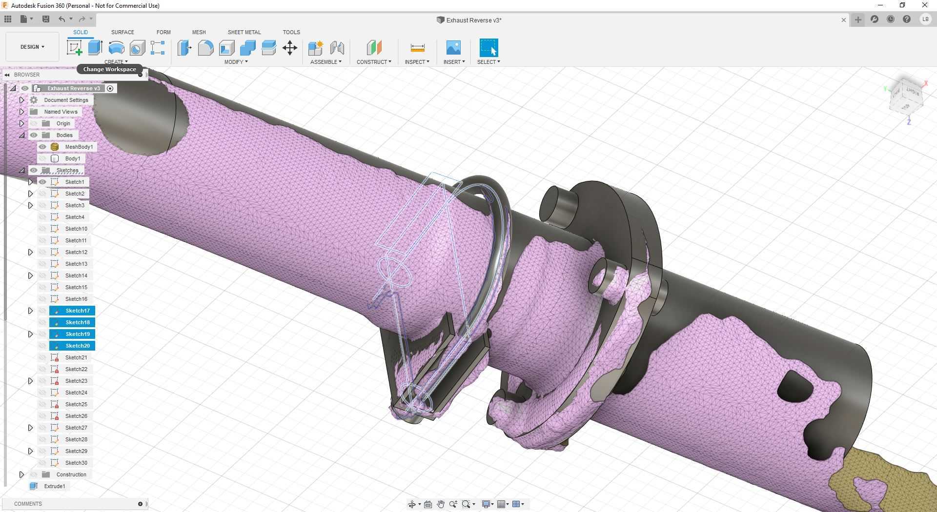This screenshot has width=937, height=512.
Task: Activate the Move/Copy arrows tool
Action: point(290,48)
